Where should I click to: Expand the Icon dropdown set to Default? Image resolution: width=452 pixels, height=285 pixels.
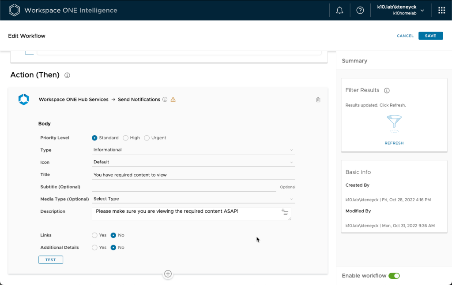tap(193, 162)
